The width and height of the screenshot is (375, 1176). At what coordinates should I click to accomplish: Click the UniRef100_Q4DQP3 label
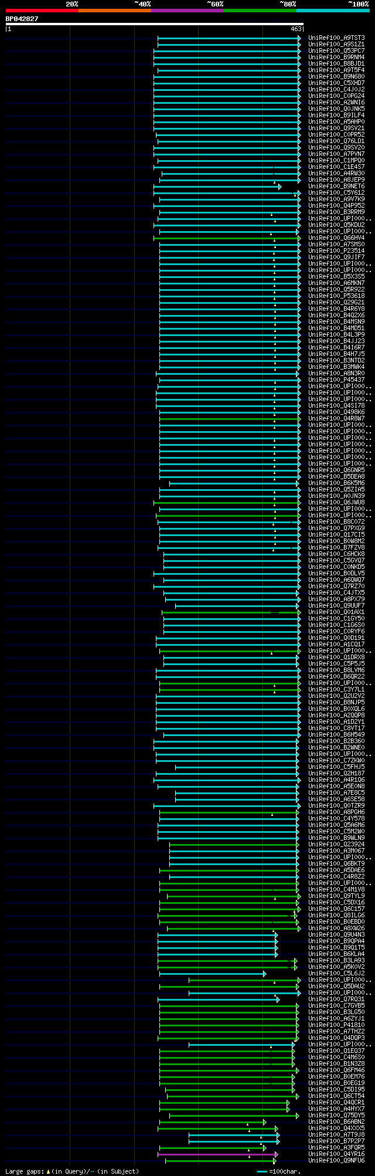[336, 1038]
